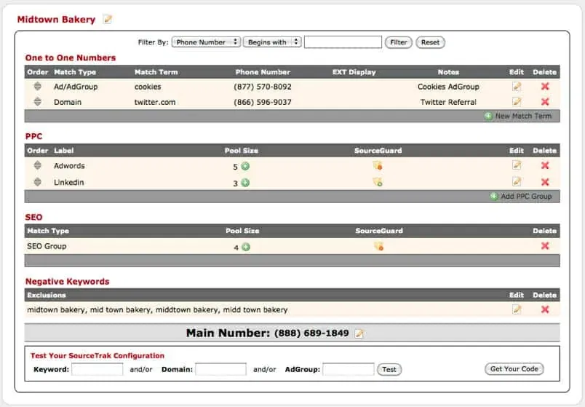Reset the filter
The height and width of the screenshot is (407, 585).
click(x=430, y=42)
